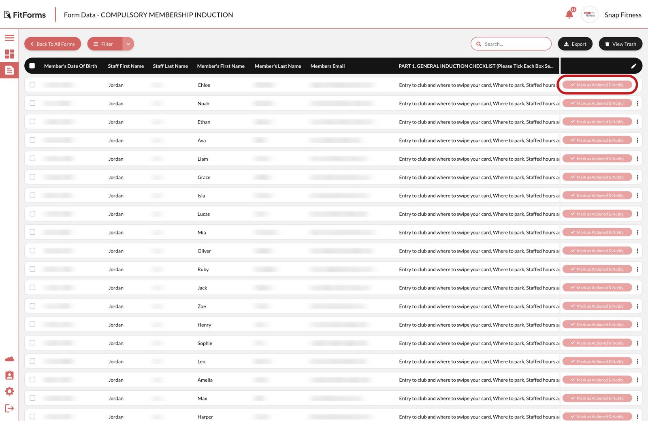Viewport: 648px width, 421px height.
Task: Open three-dot menu for Oliver row
Action: [x=637, y=251]
